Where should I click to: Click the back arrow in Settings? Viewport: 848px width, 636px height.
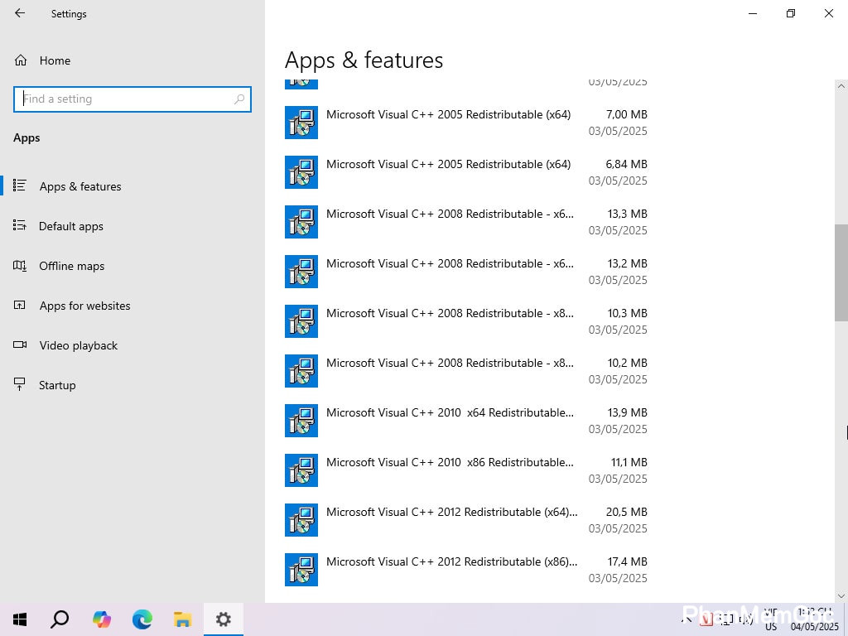[x=20, y=13]
